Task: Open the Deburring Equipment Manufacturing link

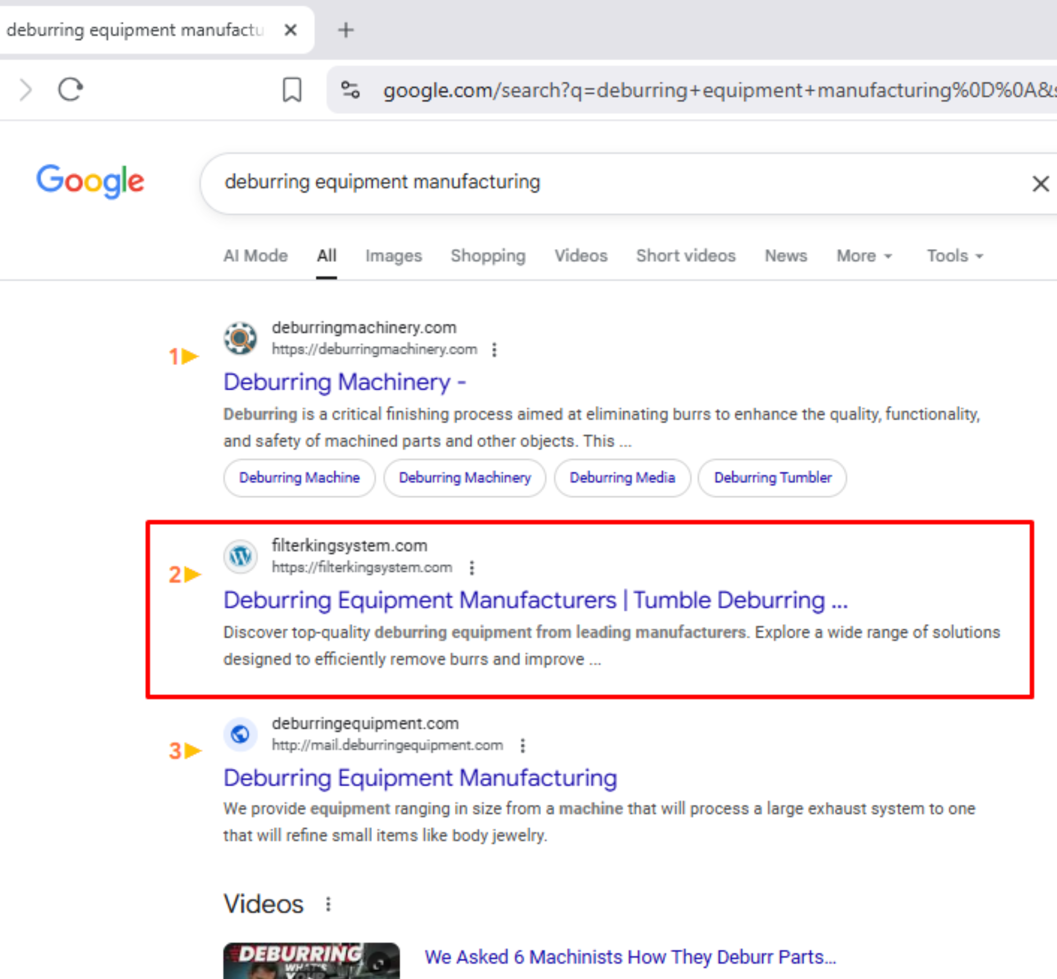Action: point(420,777)
